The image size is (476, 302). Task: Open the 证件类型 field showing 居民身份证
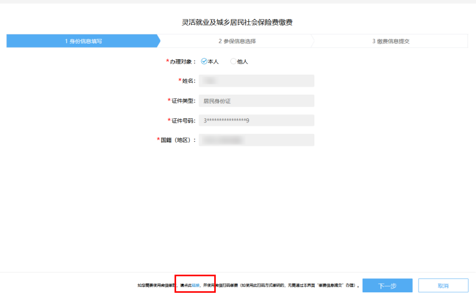(256, 101)
